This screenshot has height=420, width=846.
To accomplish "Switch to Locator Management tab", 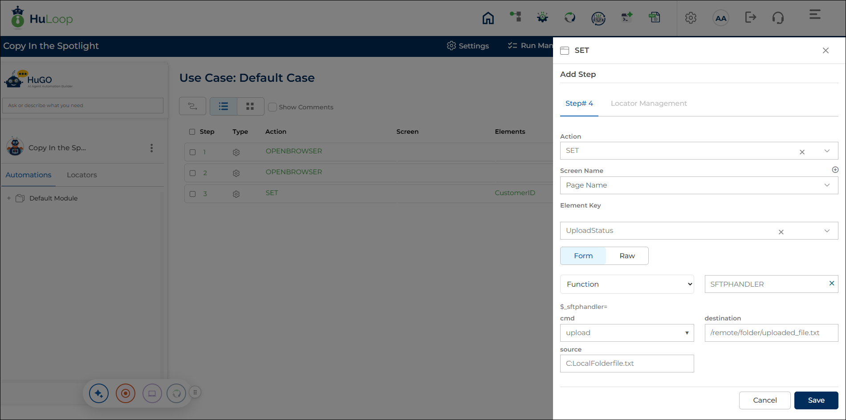I will (649, 104).
